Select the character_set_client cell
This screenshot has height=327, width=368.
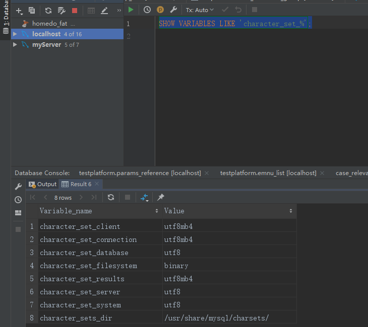pyautogui.click(x=100, y=226)
